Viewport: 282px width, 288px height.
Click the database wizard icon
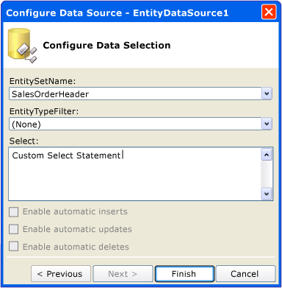tap(23, 46)
